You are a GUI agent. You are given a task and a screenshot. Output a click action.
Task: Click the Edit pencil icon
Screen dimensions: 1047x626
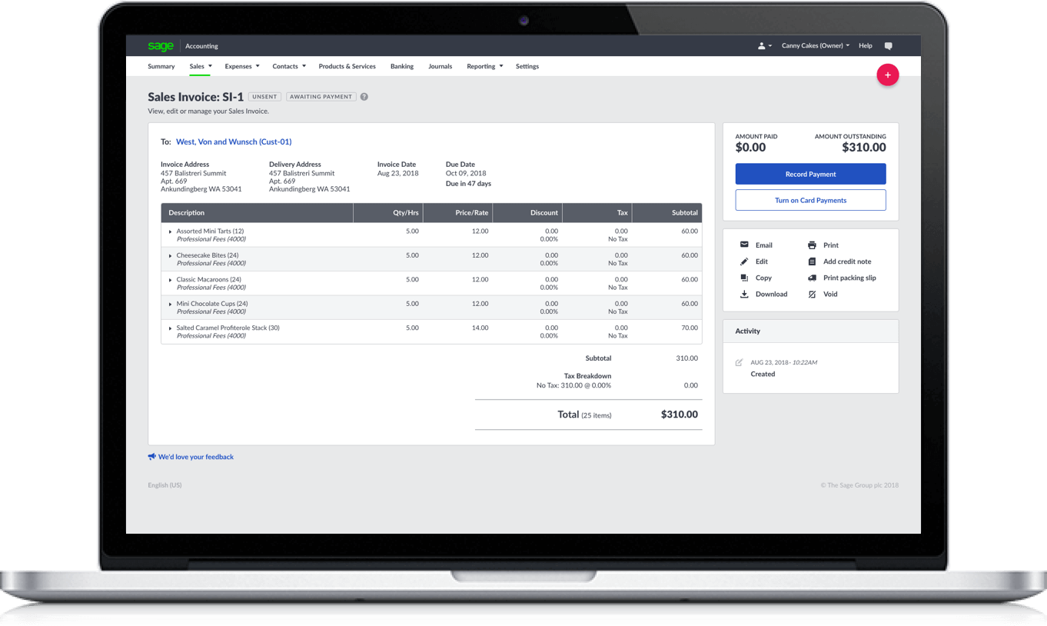click(x=744, y=261)
